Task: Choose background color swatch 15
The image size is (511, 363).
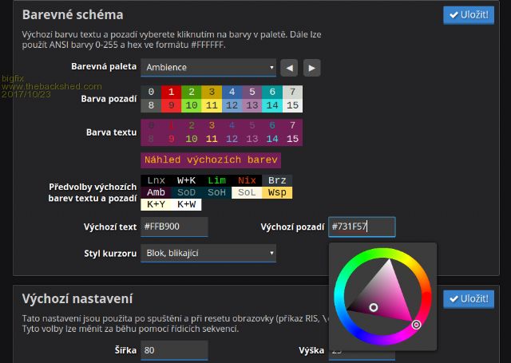Action: tap(292, 105)
